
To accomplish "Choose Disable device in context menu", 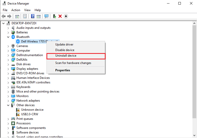I will click(76, 50).
